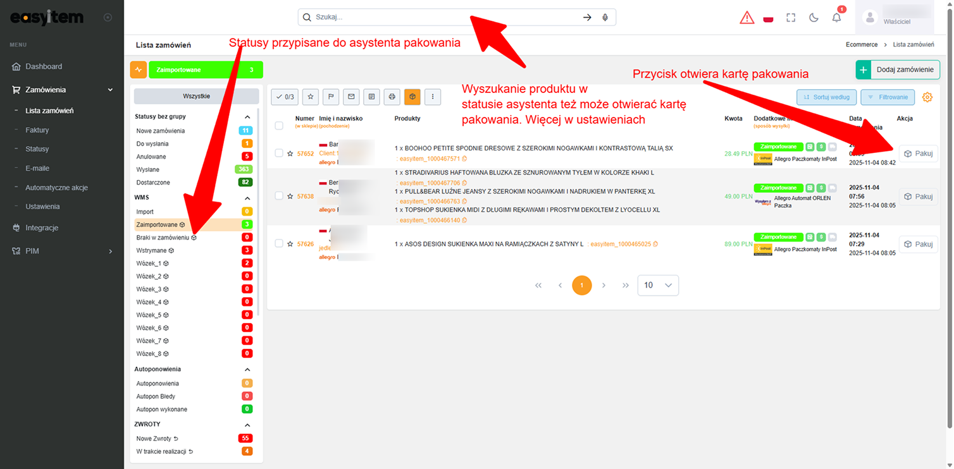
Task: Star order 57652
Action: pyautogui.click(x=290, y=154)
